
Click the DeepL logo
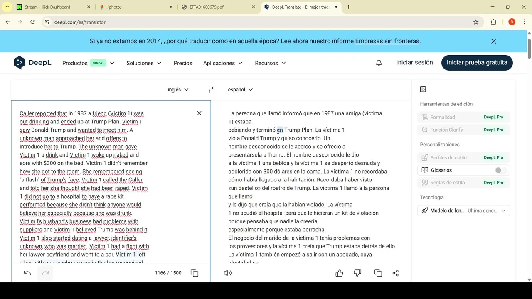pos(32,63)
